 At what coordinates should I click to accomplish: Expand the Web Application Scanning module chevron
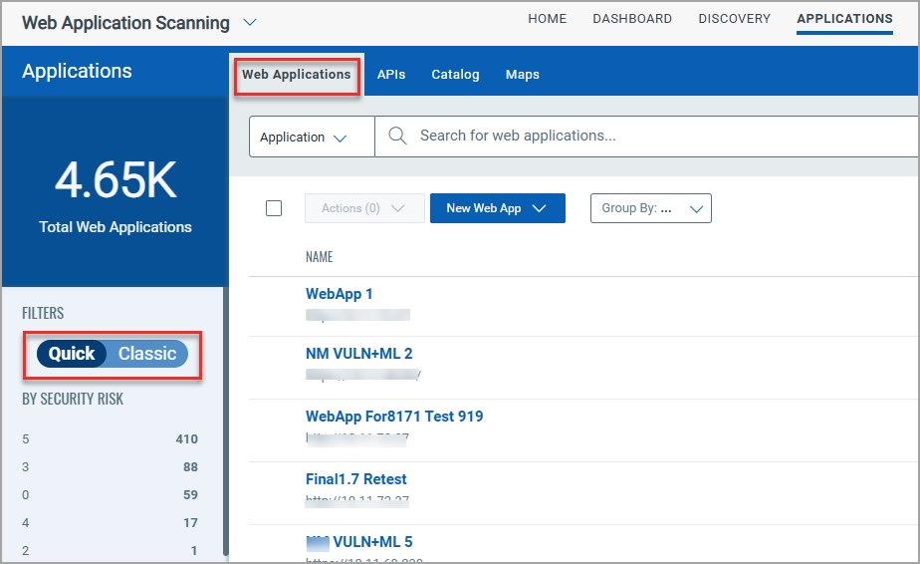pos(250,22)
